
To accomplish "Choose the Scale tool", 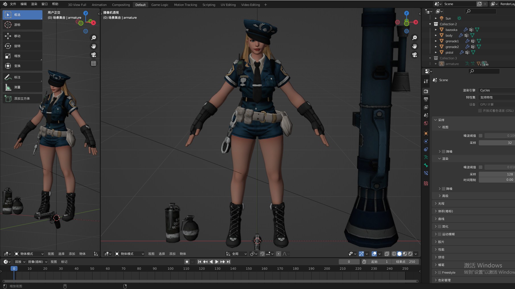I will [22, 56].
